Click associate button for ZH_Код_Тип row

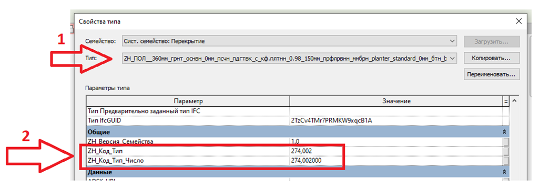pyautogui.click(x=506, y=151)
